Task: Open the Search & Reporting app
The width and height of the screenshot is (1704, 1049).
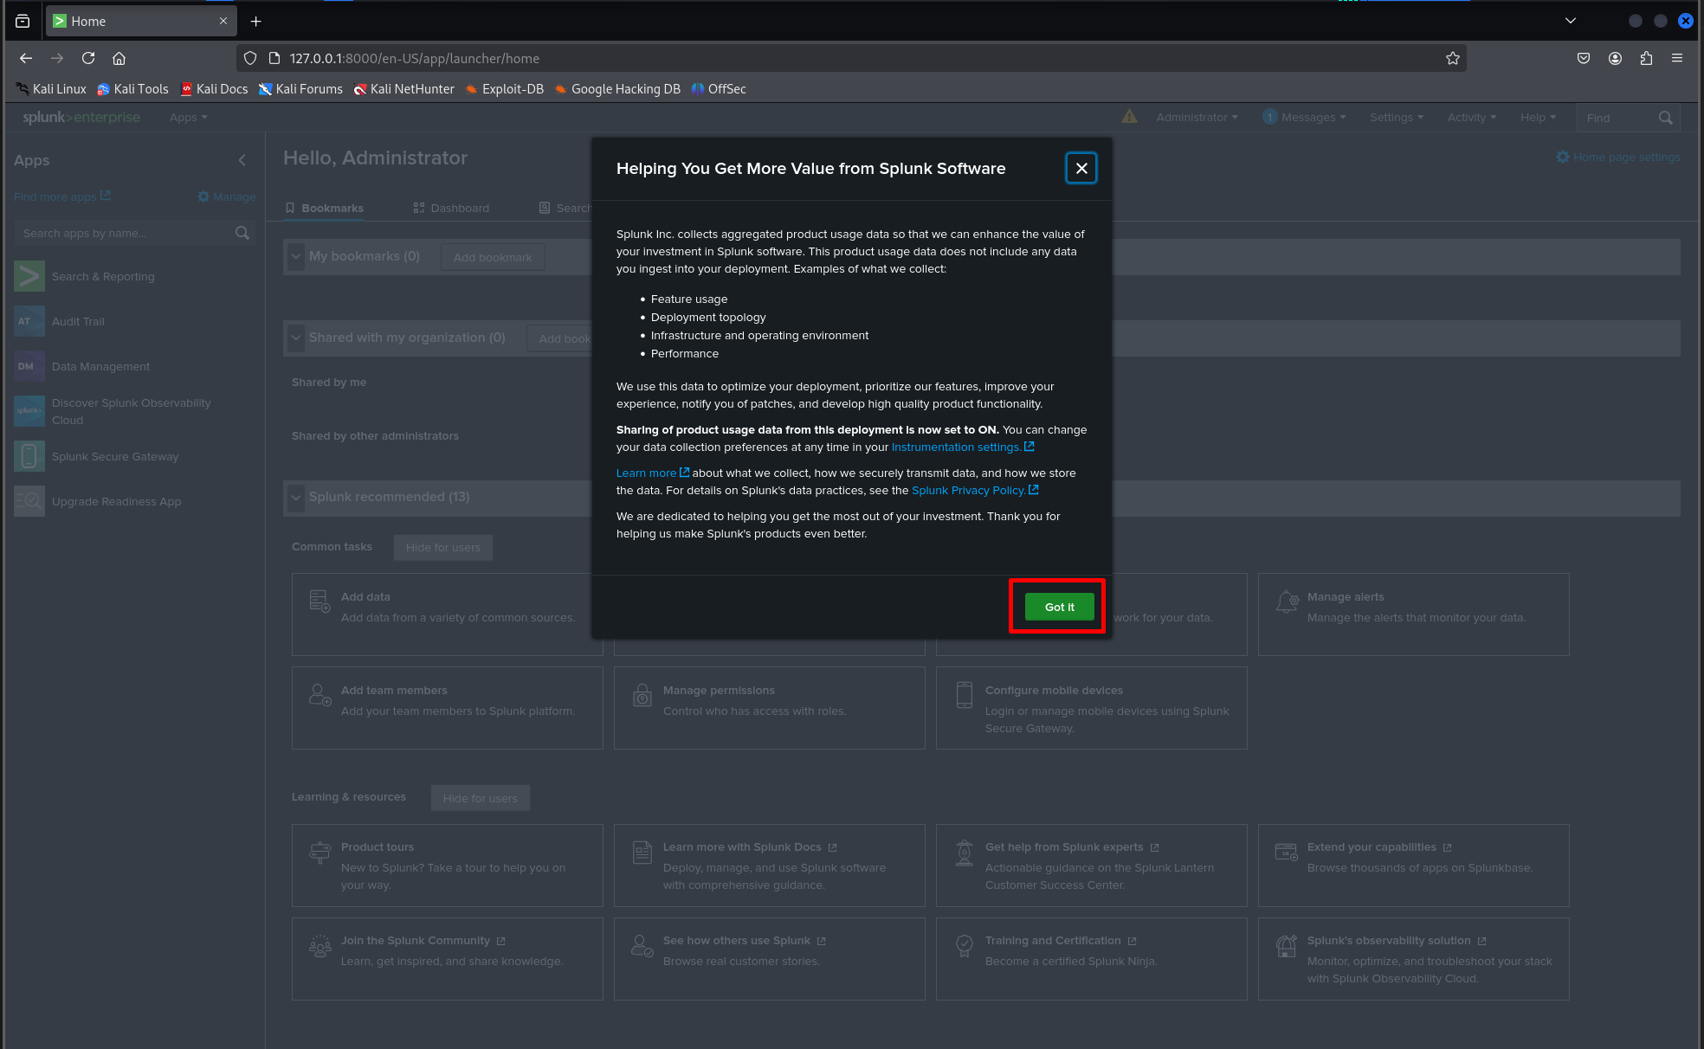Action: (x=103, y=276)
